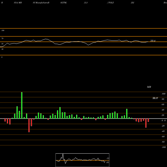Click the '(5,5' parameter text in header

coord(86,3)
